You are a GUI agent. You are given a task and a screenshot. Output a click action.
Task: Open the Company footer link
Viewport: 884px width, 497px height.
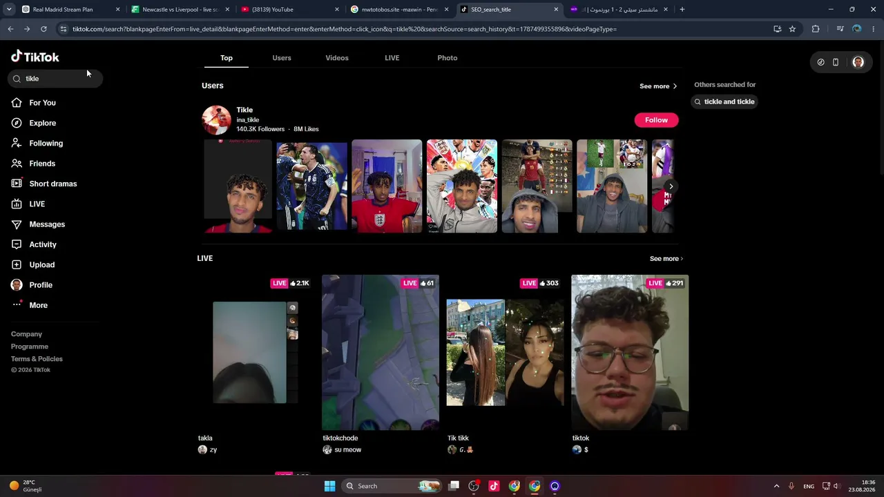[x=26, y=334]
